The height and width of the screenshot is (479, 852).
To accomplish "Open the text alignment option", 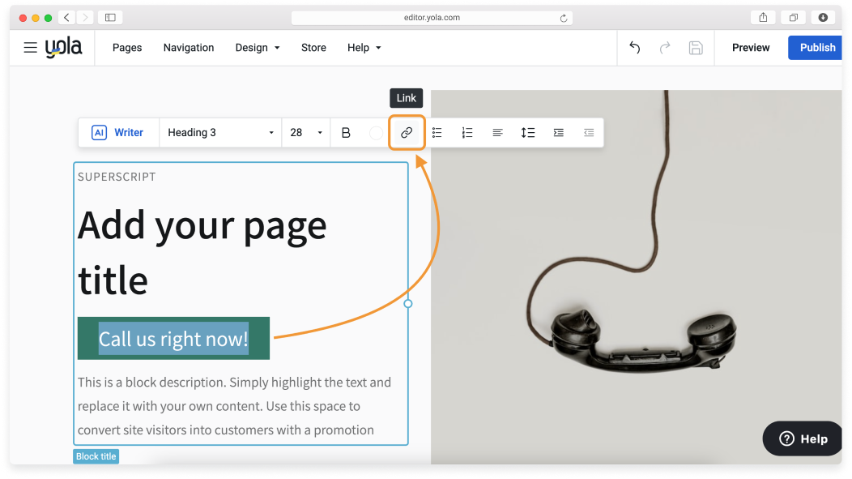I will pyautogui.click(x=497, y=133).
